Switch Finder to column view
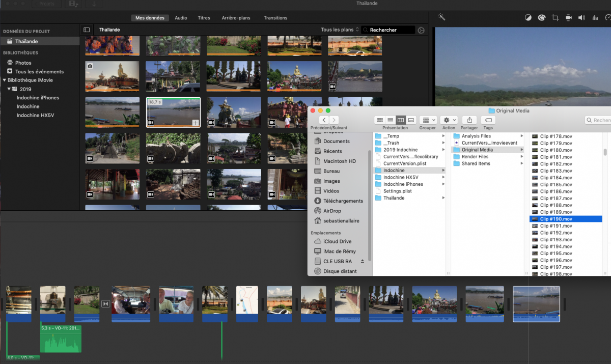This screenshot has height=364, width=611. tap(401, 120)
